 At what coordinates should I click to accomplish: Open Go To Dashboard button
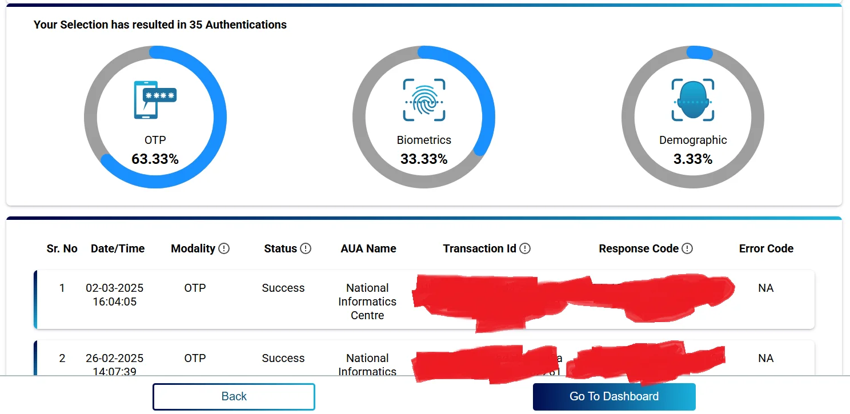[x=614, y=396]
